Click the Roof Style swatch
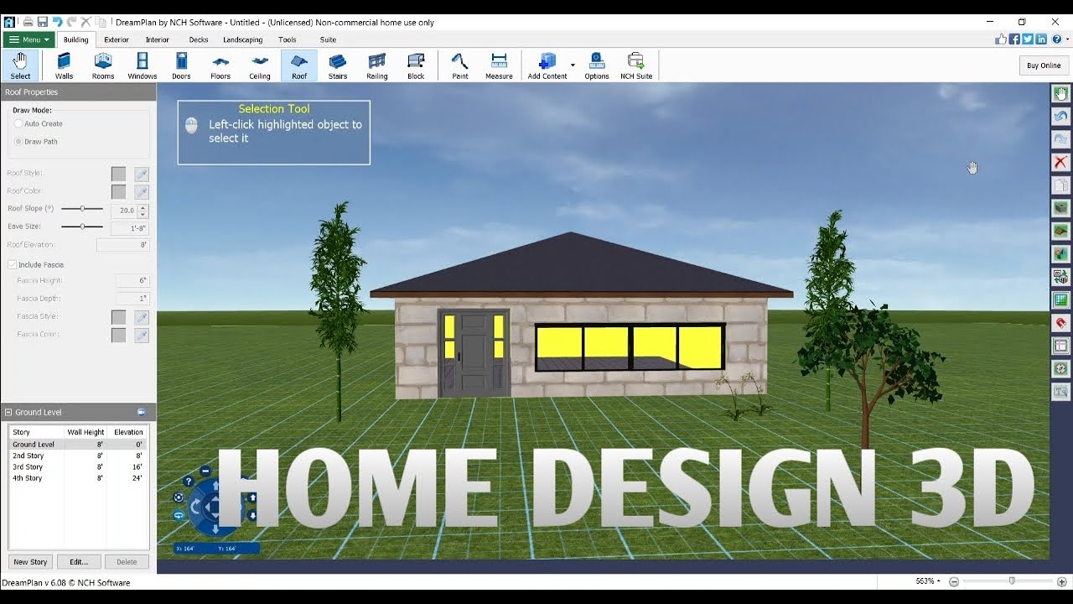 coord(118,174)
